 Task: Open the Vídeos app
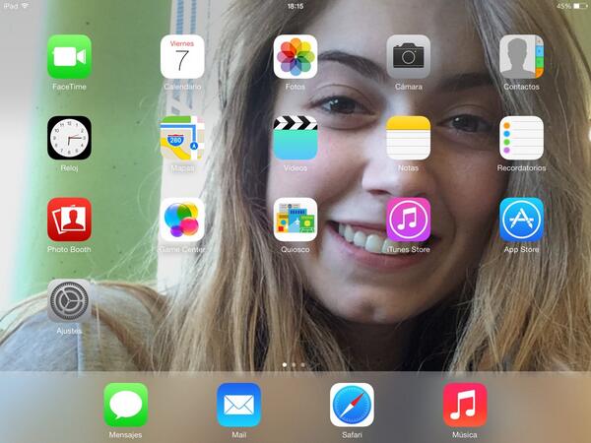click(295, 138)
